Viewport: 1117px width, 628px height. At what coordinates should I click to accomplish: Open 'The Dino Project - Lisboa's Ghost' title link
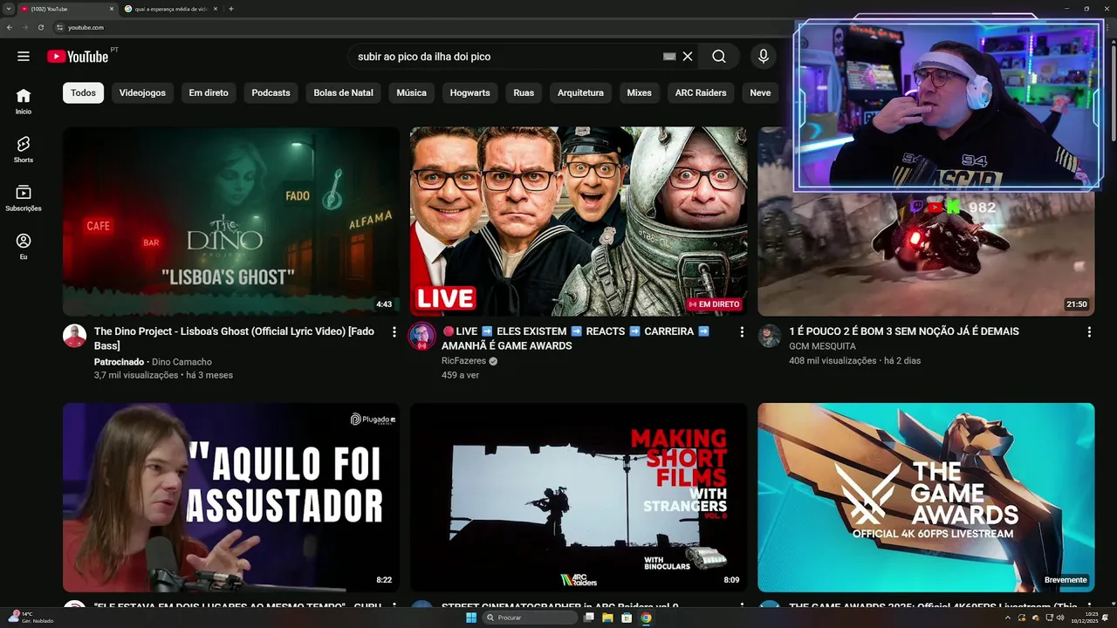(x=234, y=338)
